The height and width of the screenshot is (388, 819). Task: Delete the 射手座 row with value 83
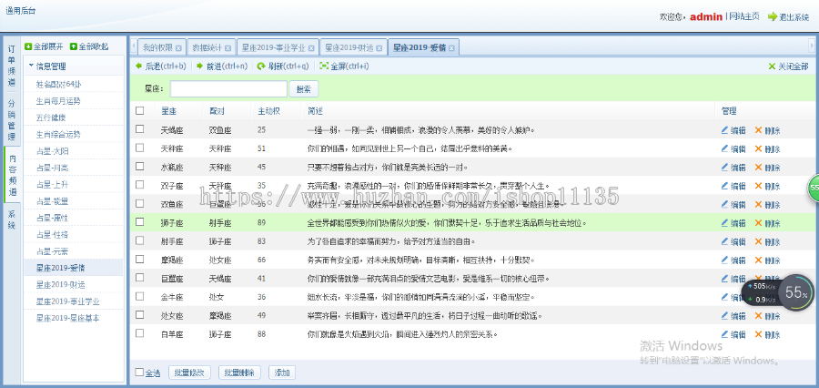pos(767,241)
